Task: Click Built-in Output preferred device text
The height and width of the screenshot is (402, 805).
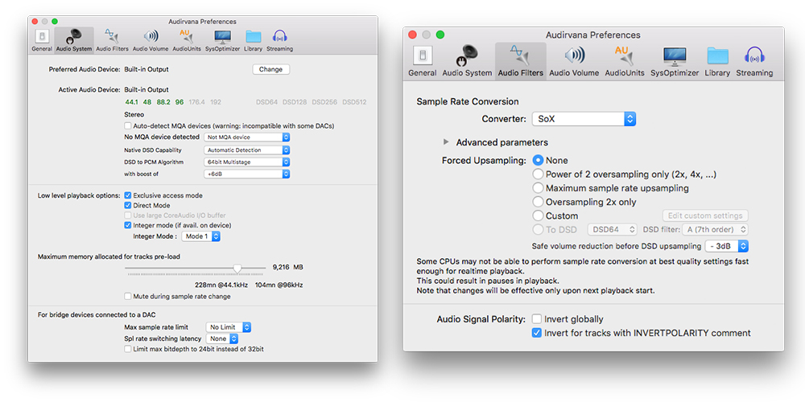Action: coord(147,69)
